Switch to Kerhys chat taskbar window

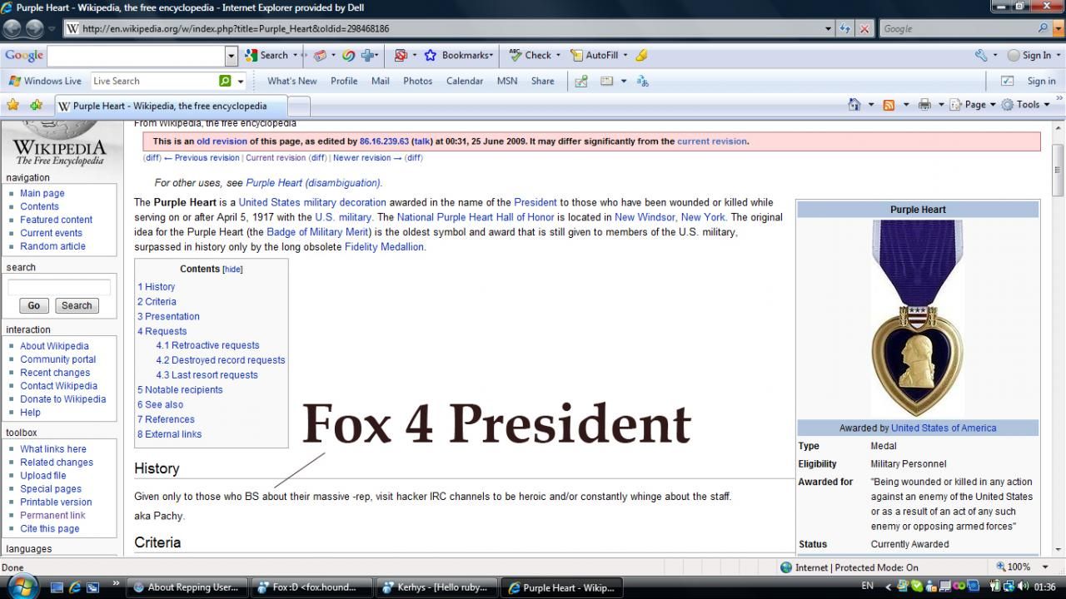[436, 587]
